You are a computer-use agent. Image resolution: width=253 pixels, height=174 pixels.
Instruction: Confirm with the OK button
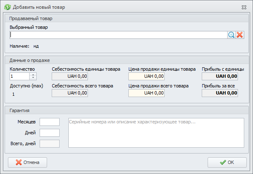click(x=227, y=162)
